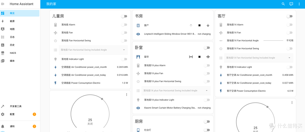The width and height of the screenshot is (305, 132).
Task: Click the bulb icon beside 落地扇 Indicator Light
Action: click(x=55, y=59)
